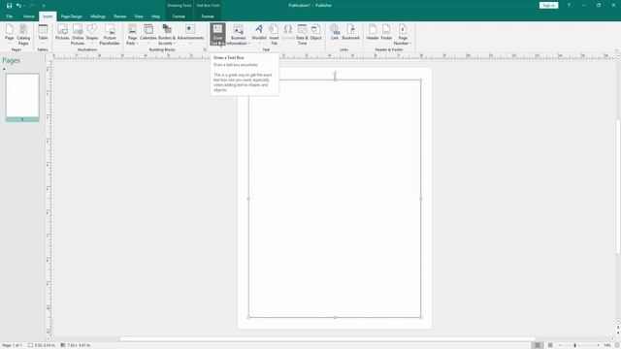Viewport: 621px width, 349px height.
Task: Click zoom in plus button
Action: 598,345
